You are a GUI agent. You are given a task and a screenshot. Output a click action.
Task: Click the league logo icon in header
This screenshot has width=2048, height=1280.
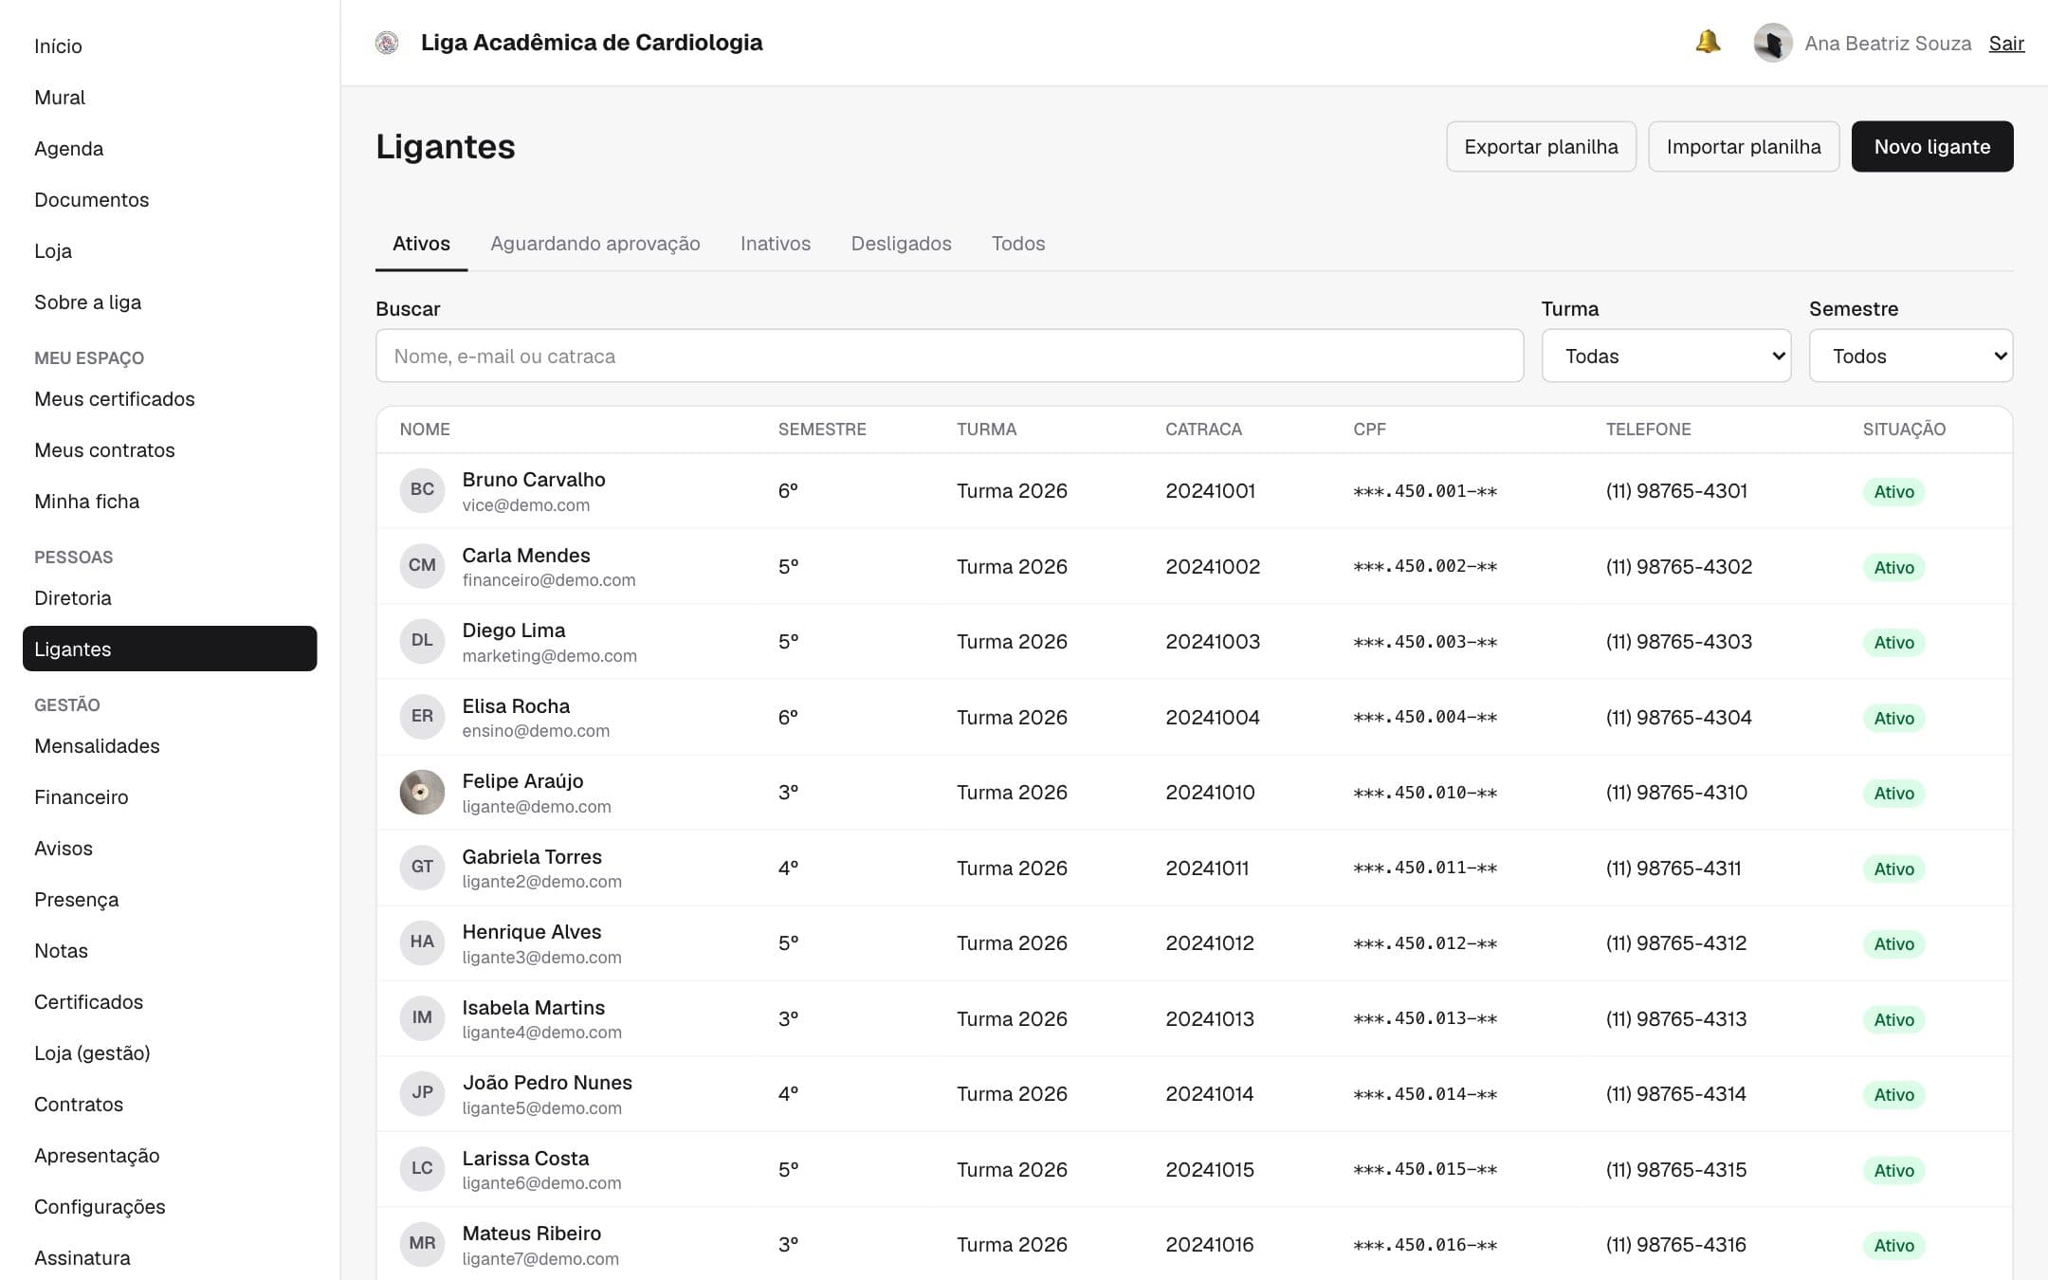point(387,43)
